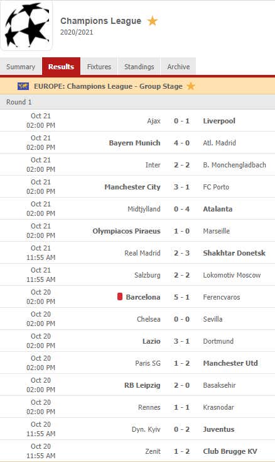
Task: Click the red card icon beside Barcelona
Action: pos(119,296)
